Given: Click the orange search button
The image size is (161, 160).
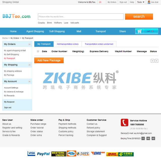Looking at the screenshot, I should pos(139,16).
